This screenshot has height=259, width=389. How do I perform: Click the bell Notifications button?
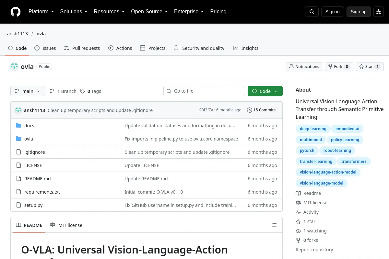coord(304,67)
